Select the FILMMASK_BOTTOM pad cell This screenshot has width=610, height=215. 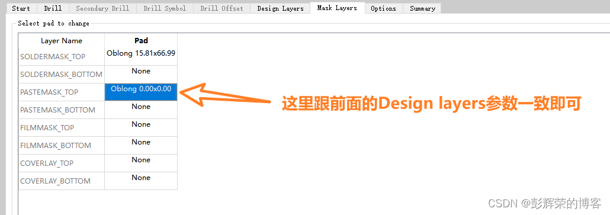141,146
